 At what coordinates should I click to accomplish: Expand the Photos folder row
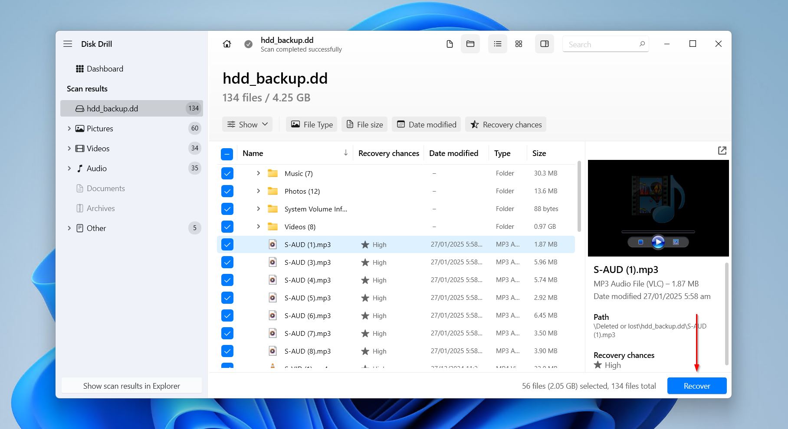[258, 191]
